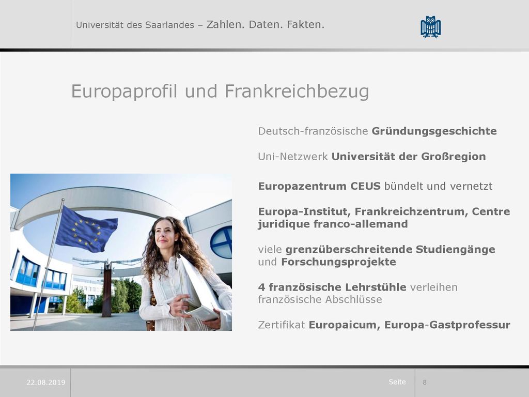Click the header text 'Universität des Saarlandes'
Image resolution: width=529 pixels, height=397 pixels.
(135, 25)
